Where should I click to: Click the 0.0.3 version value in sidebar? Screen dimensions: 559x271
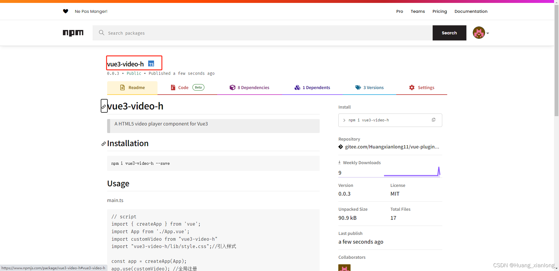[x=344, y=194]
